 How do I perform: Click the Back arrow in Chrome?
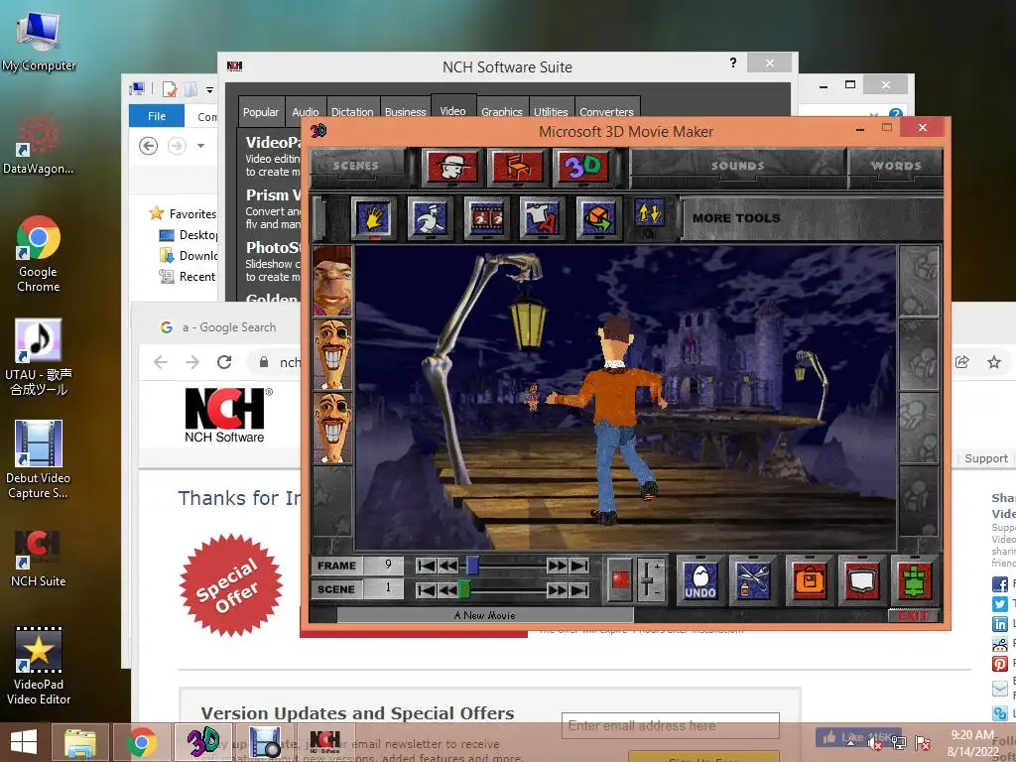click(x=161, y=361)
